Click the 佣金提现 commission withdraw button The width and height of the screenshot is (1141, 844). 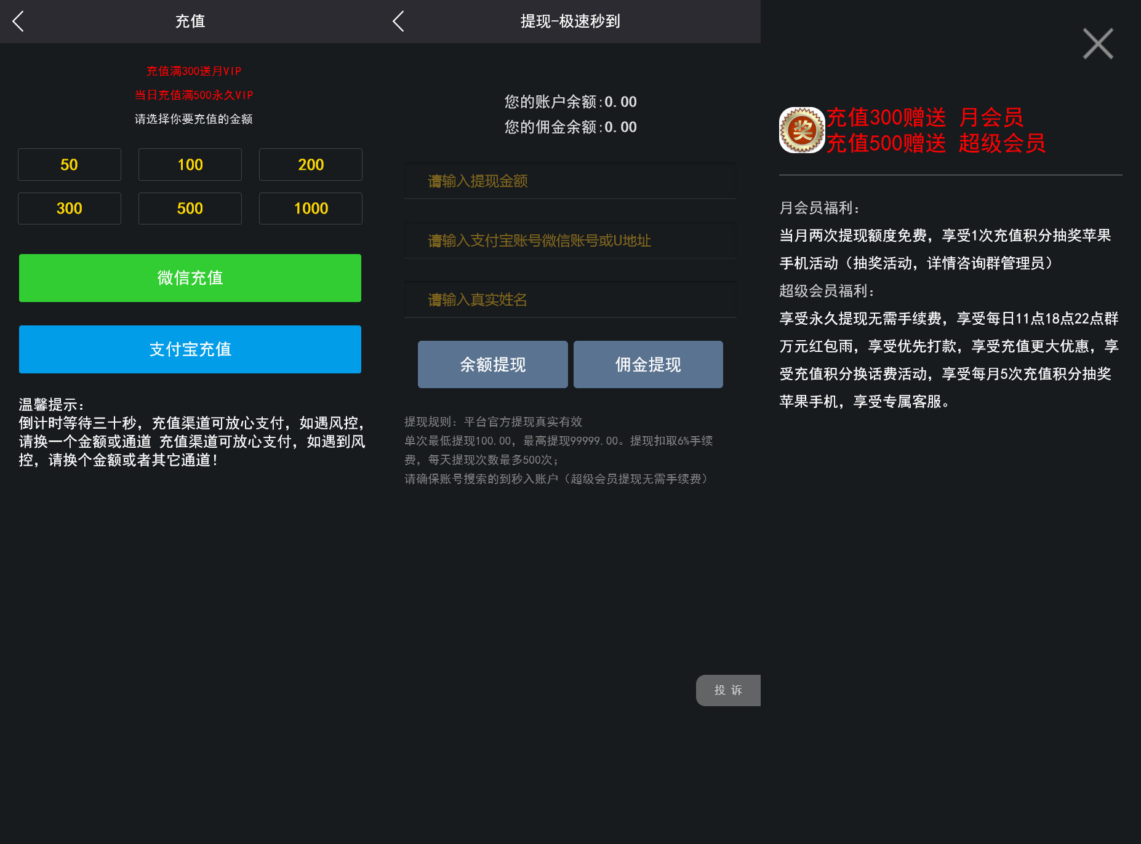point(647,364)
